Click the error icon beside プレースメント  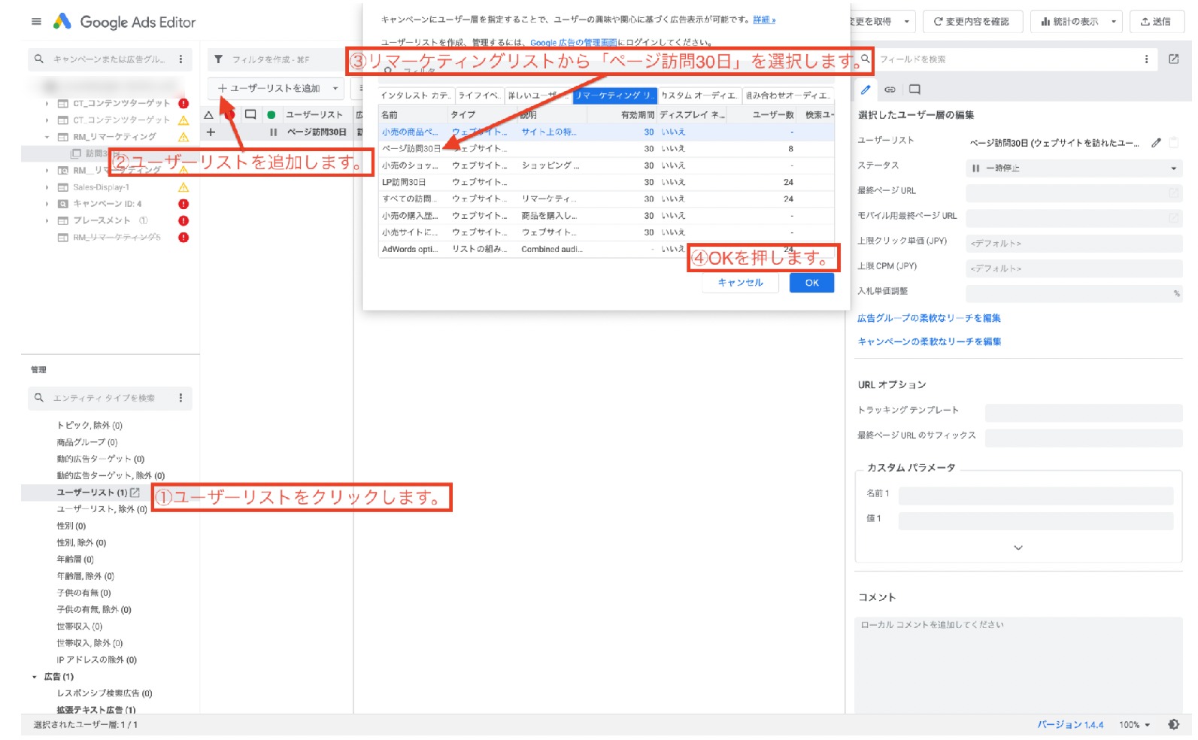click(x=183, y=220)
